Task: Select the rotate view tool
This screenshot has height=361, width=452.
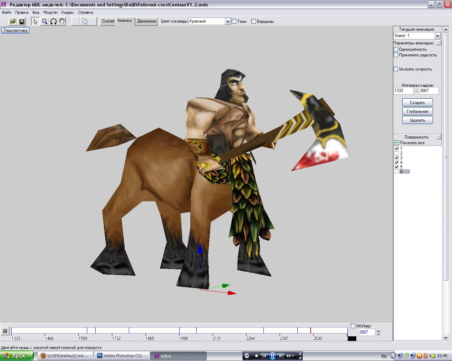Action: tap(53, 22)
